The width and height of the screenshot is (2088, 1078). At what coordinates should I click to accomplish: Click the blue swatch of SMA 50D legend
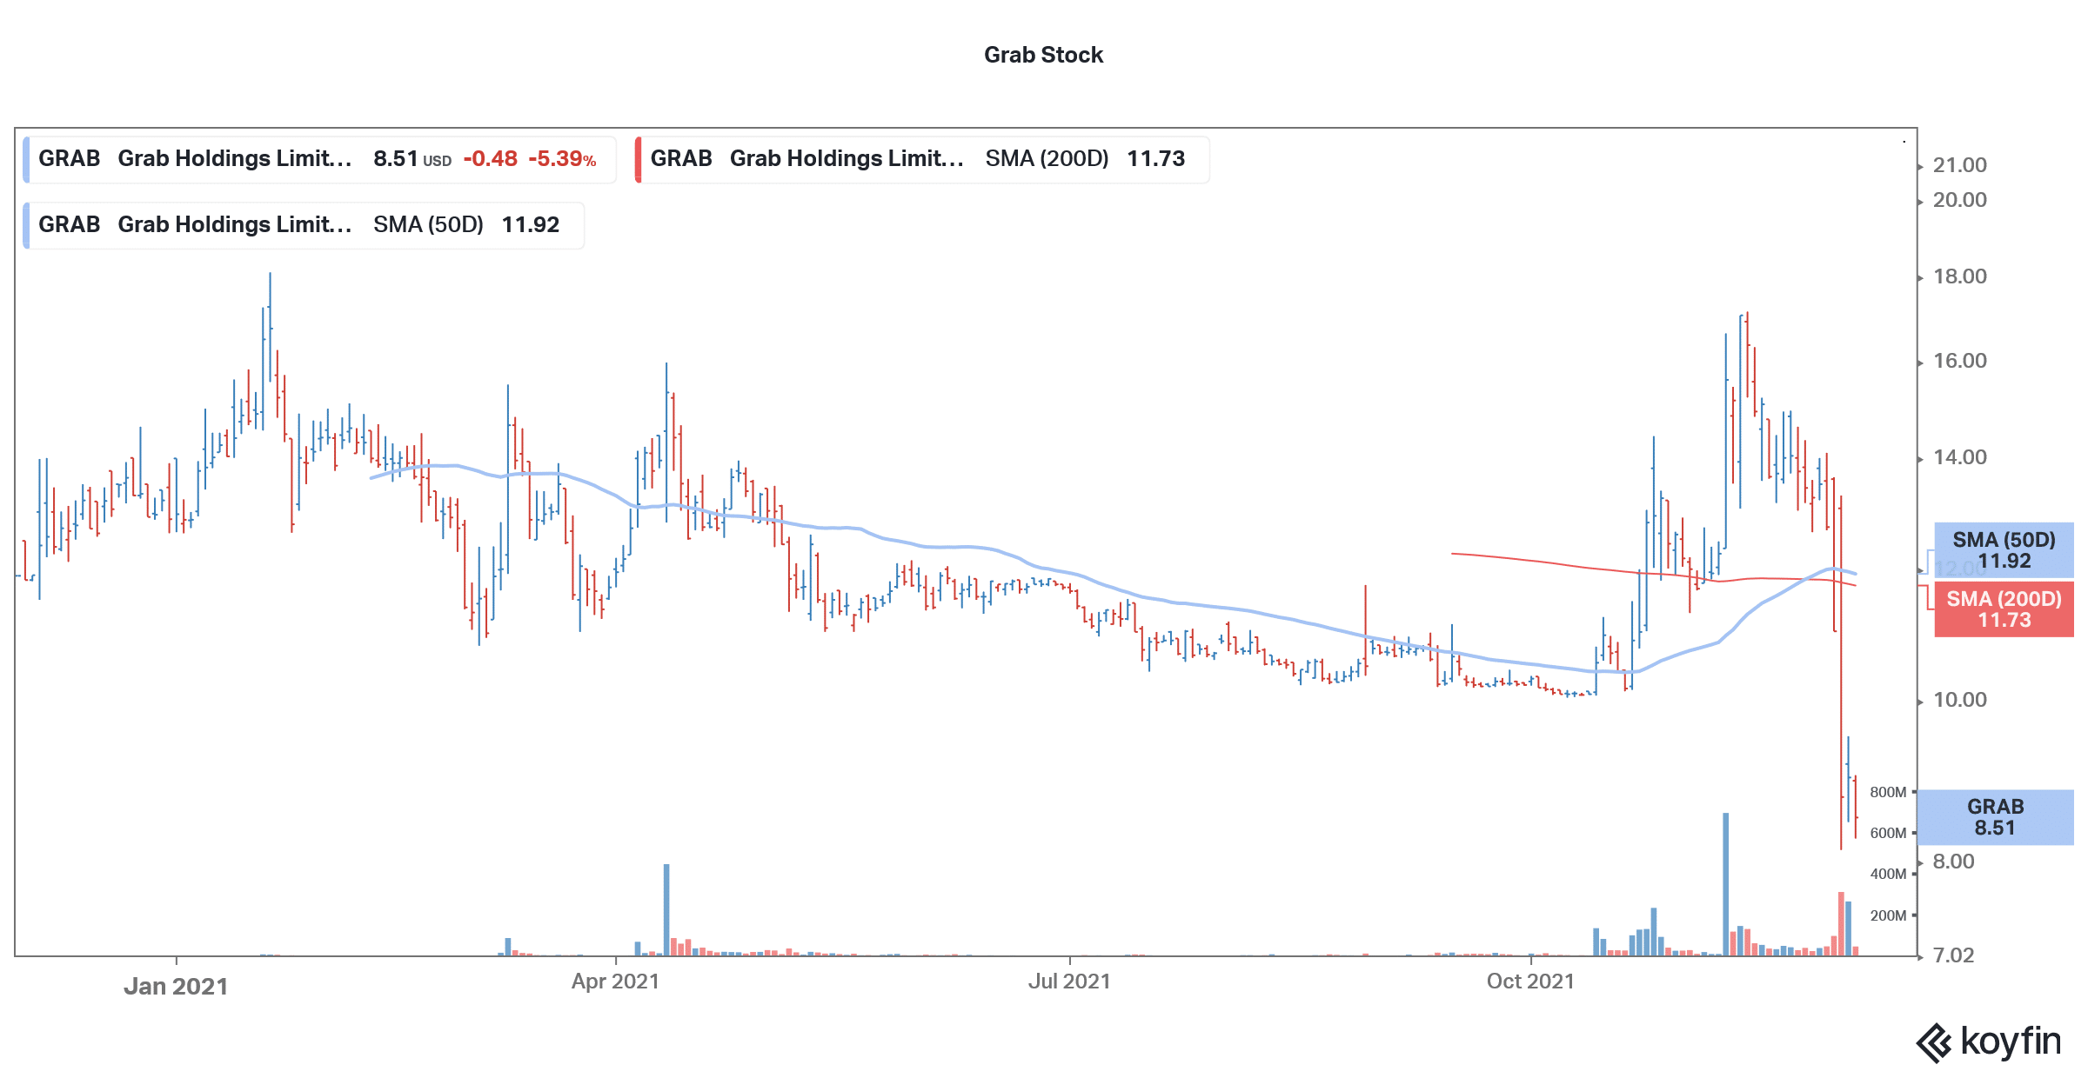pos(26,225)
